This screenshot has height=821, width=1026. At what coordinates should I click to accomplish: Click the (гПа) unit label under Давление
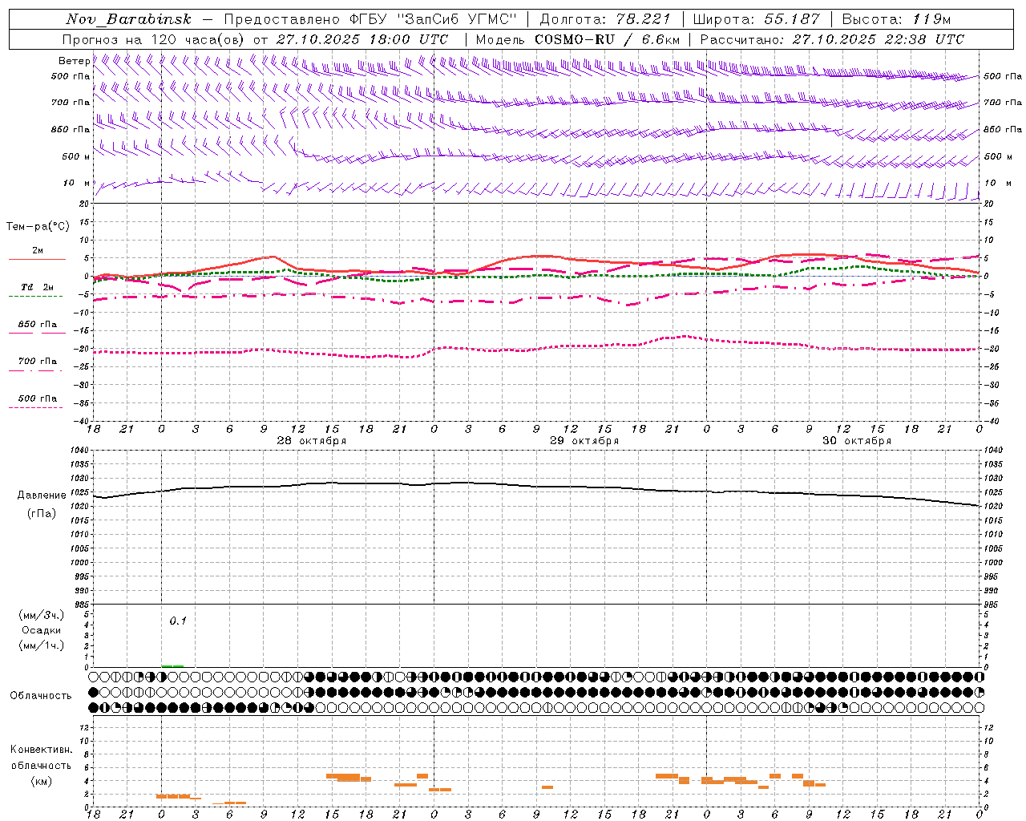tap(42, 514)
